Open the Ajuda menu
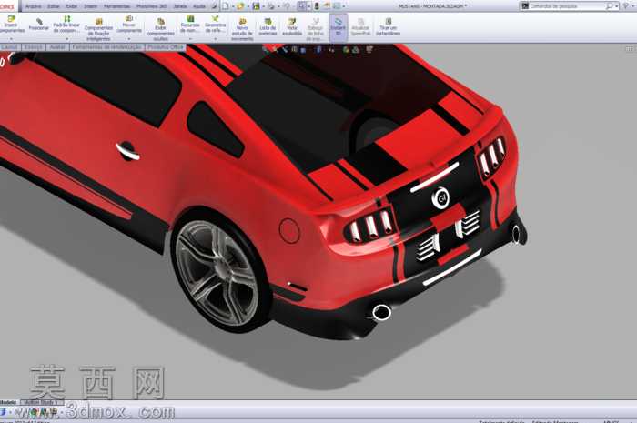Image resolution: width=637 pixels, height=423 pixels. (x=198, y=6)
